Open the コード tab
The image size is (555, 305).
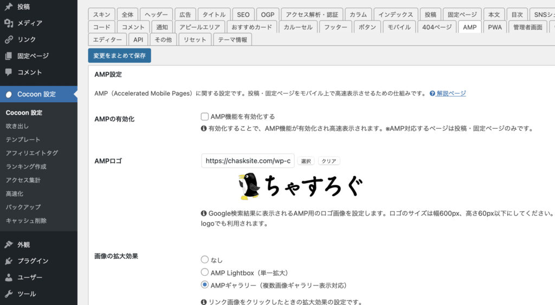101,27
